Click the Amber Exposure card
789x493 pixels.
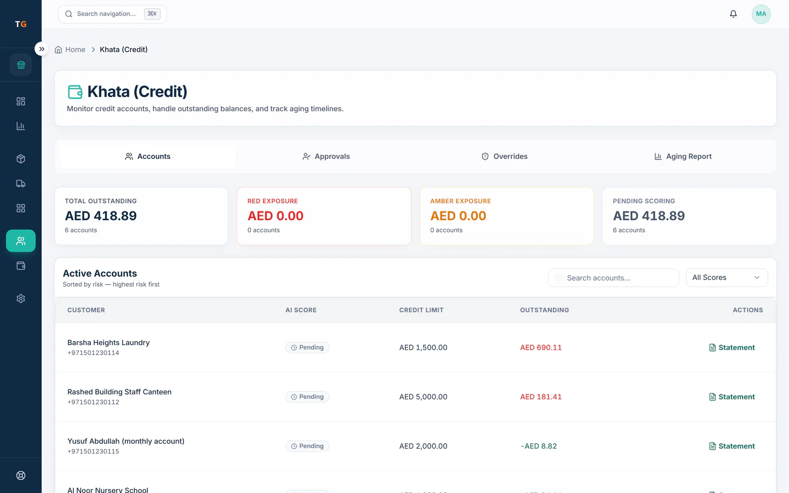507,216
